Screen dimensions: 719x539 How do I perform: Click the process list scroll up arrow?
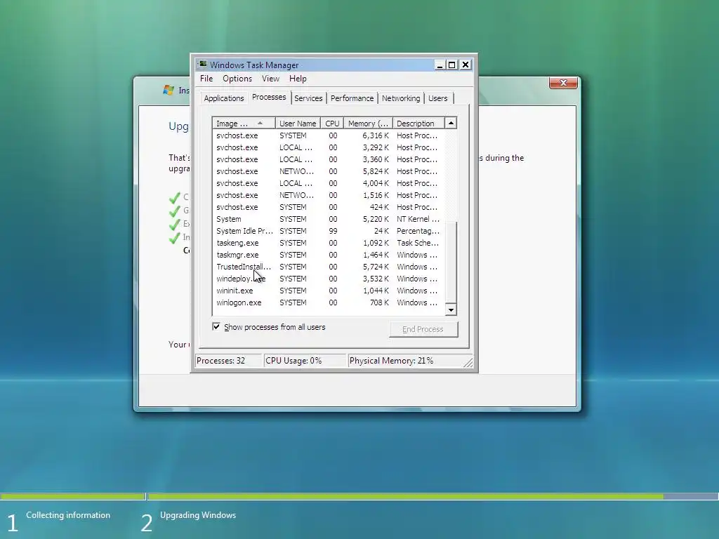tap(451, 123)
